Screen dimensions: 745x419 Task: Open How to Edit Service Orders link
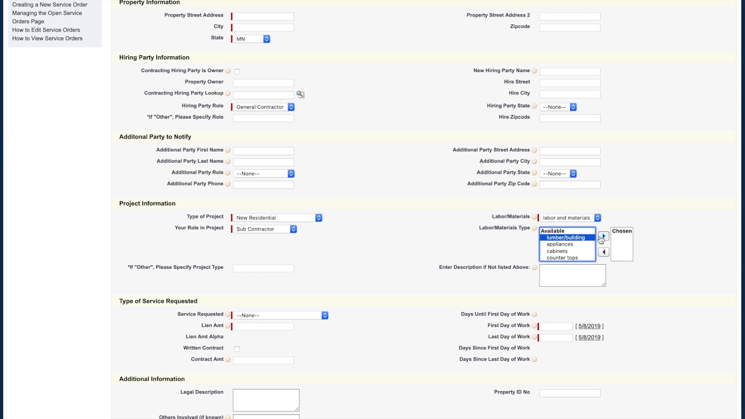(x=46, y=30)
